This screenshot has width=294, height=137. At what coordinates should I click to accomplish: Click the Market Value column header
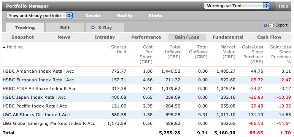[x=228, y=52]
